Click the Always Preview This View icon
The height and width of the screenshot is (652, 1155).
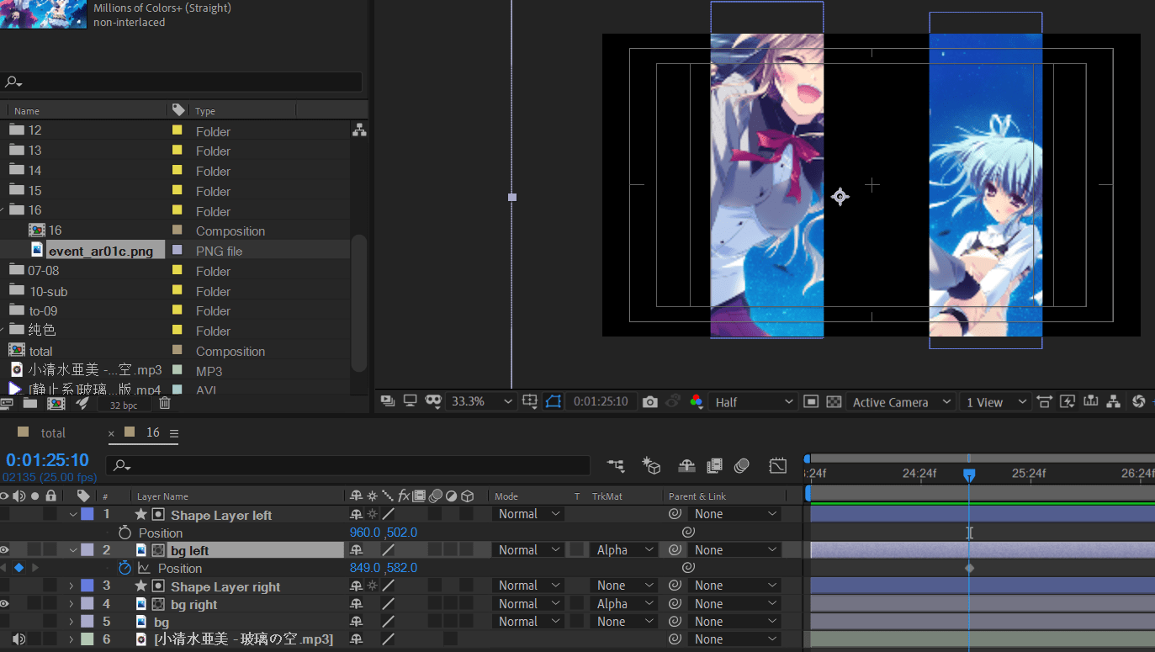(x=388, y=401)
